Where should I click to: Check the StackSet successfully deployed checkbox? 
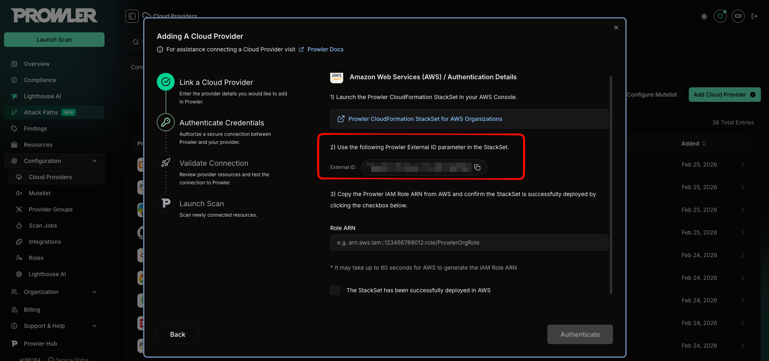coord(335,290)
